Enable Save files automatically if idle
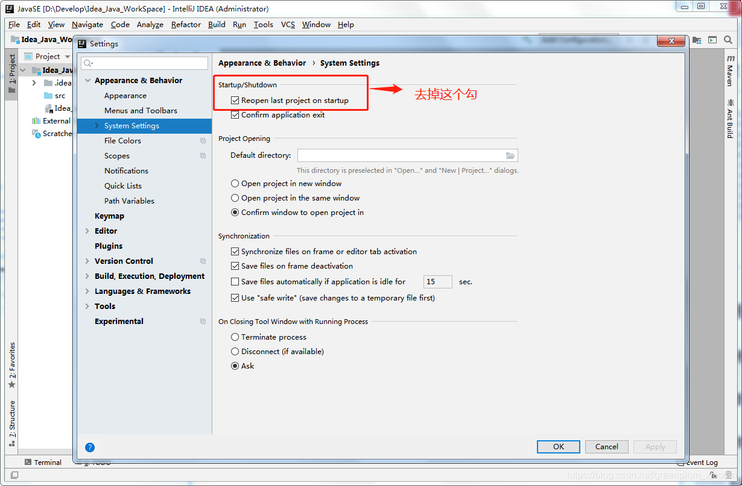The image size is (742, 486). pos(235,282)
